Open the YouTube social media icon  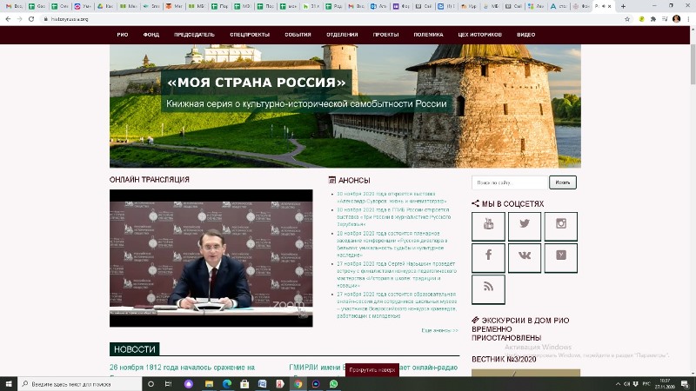(488, 226)
